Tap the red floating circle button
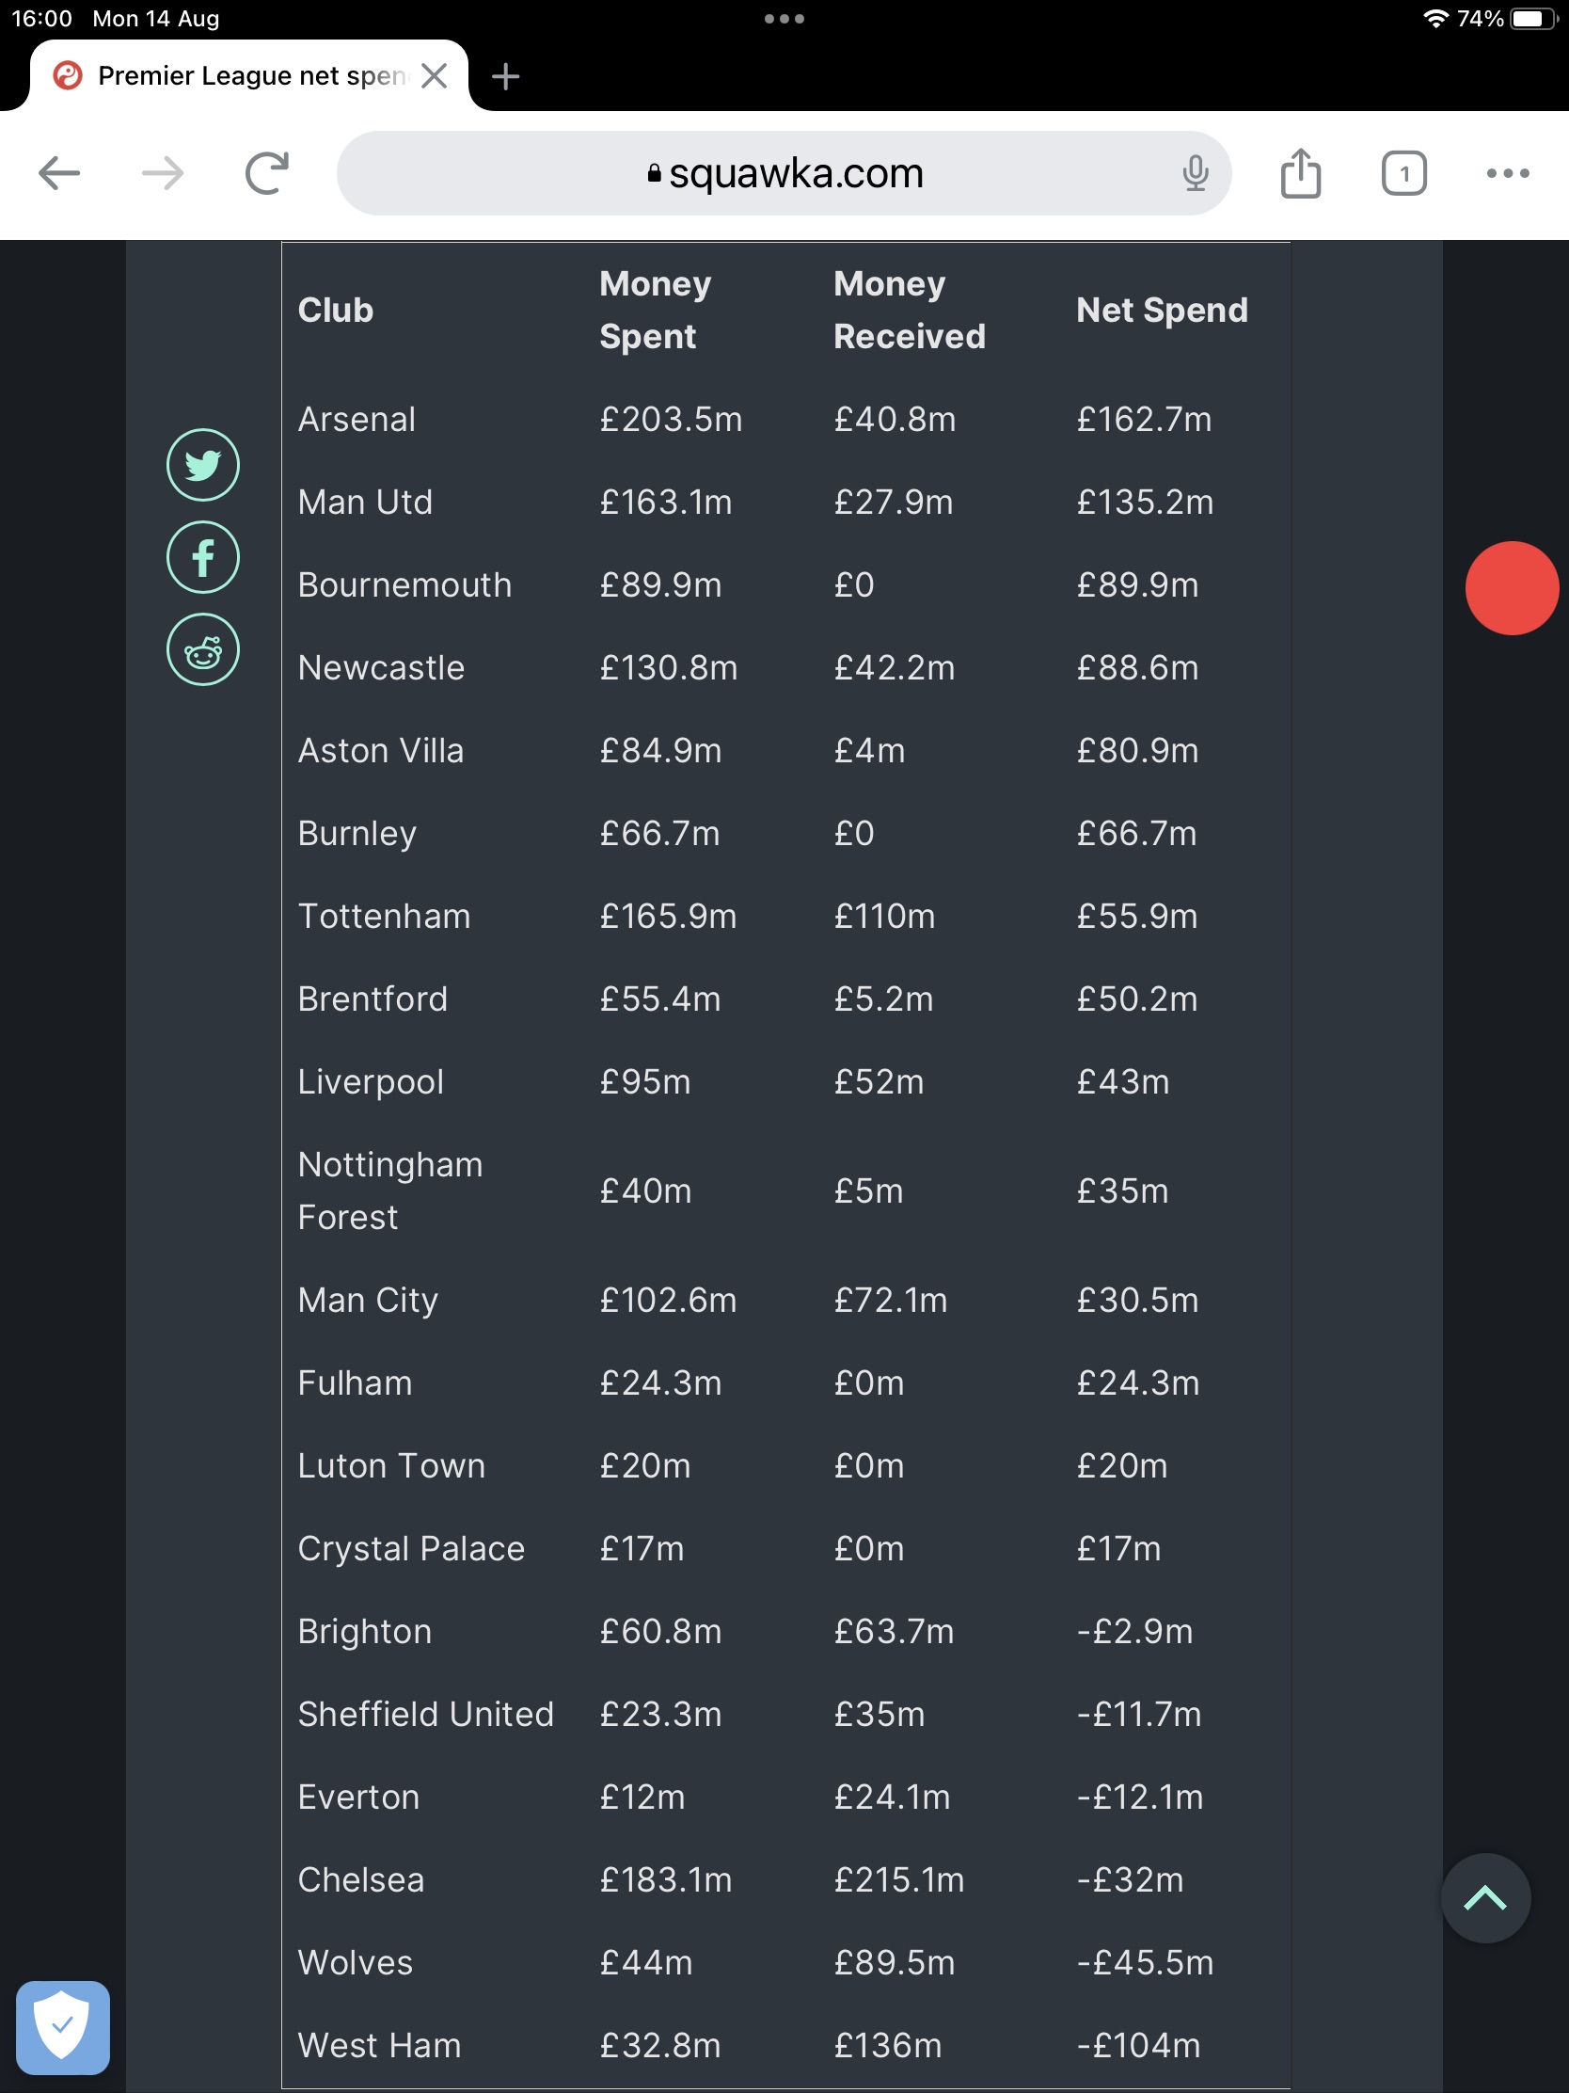1569x2093 pixels. point(1512,587)
